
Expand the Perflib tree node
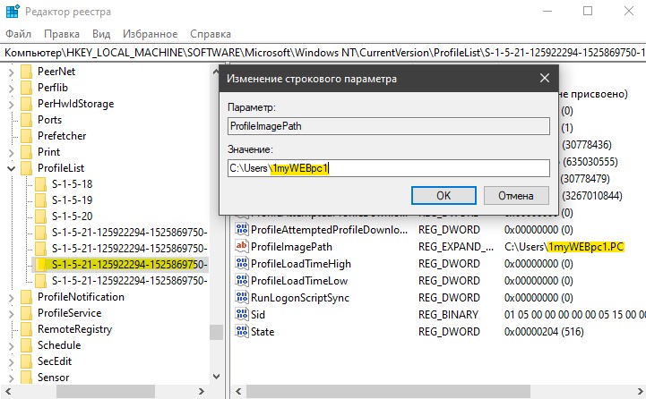[x=11, y=89]
